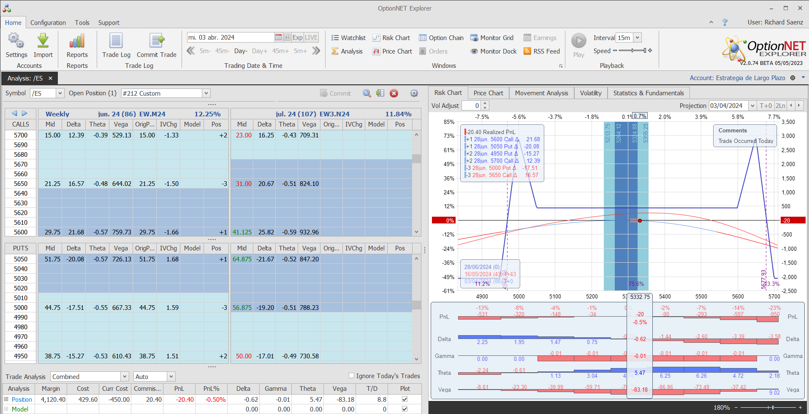Switch to the Volatility tab
This screenshot has height=414, width=809.
[591, 93]
